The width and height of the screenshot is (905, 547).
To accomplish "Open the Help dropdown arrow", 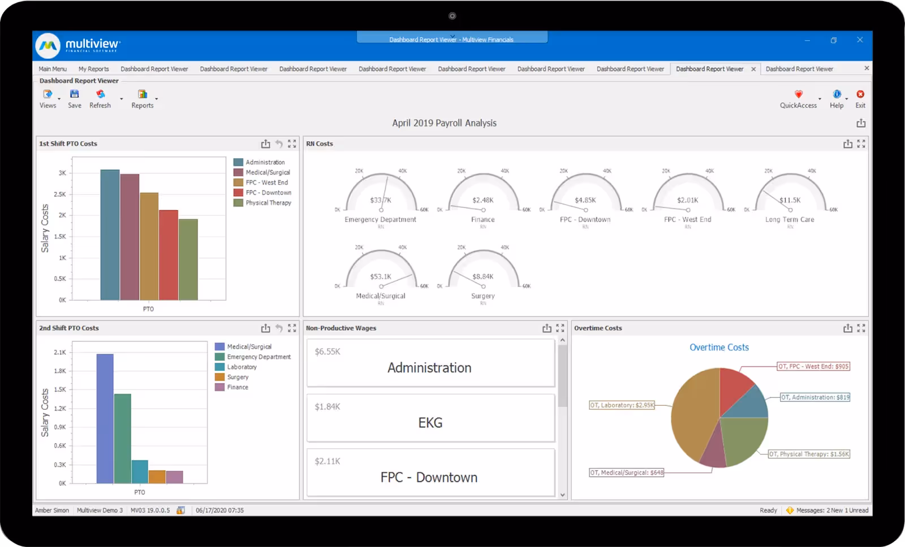I will (x=847, y=99).
